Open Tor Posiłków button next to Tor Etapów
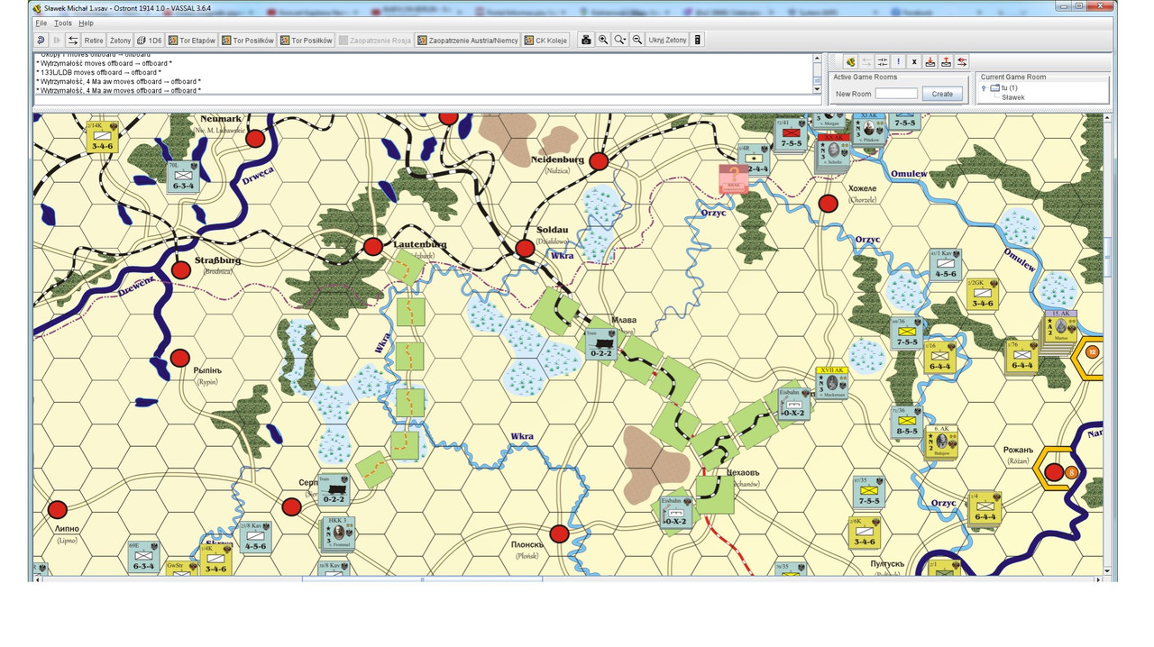The height and width of the screenshot is (647, 1154). click(248, 41)
